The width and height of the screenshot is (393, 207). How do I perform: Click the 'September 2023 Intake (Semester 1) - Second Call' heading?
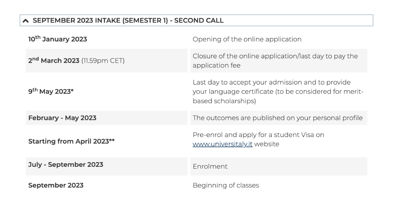click(x=128, y=21)
